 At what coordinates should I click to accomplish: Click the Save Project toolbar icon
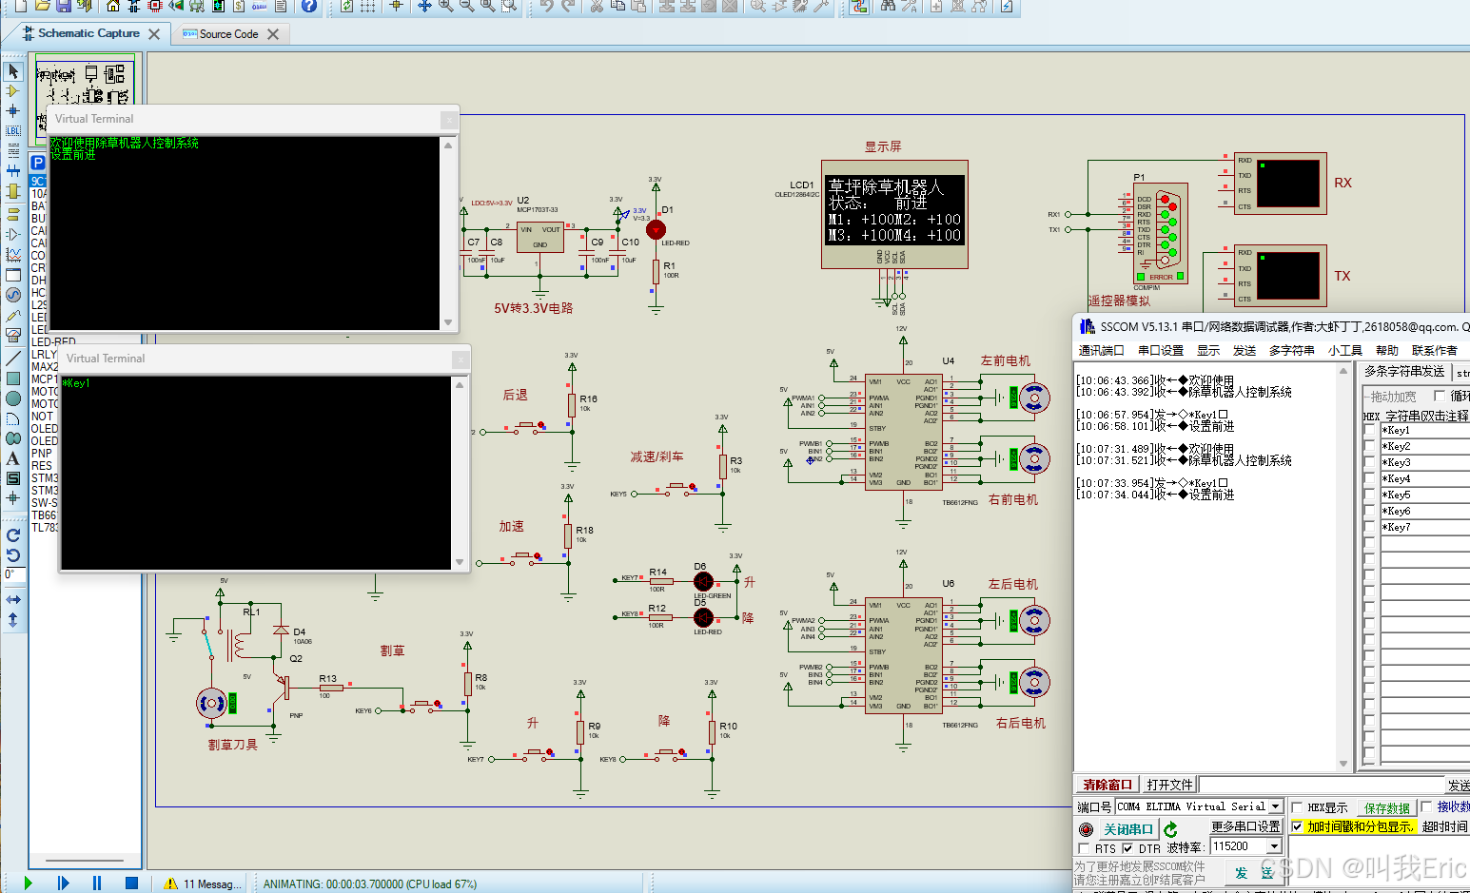pos(63,6)
